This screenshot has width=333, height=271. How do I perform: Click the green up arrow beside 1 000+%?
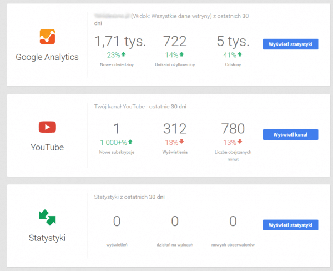[130, 142]
